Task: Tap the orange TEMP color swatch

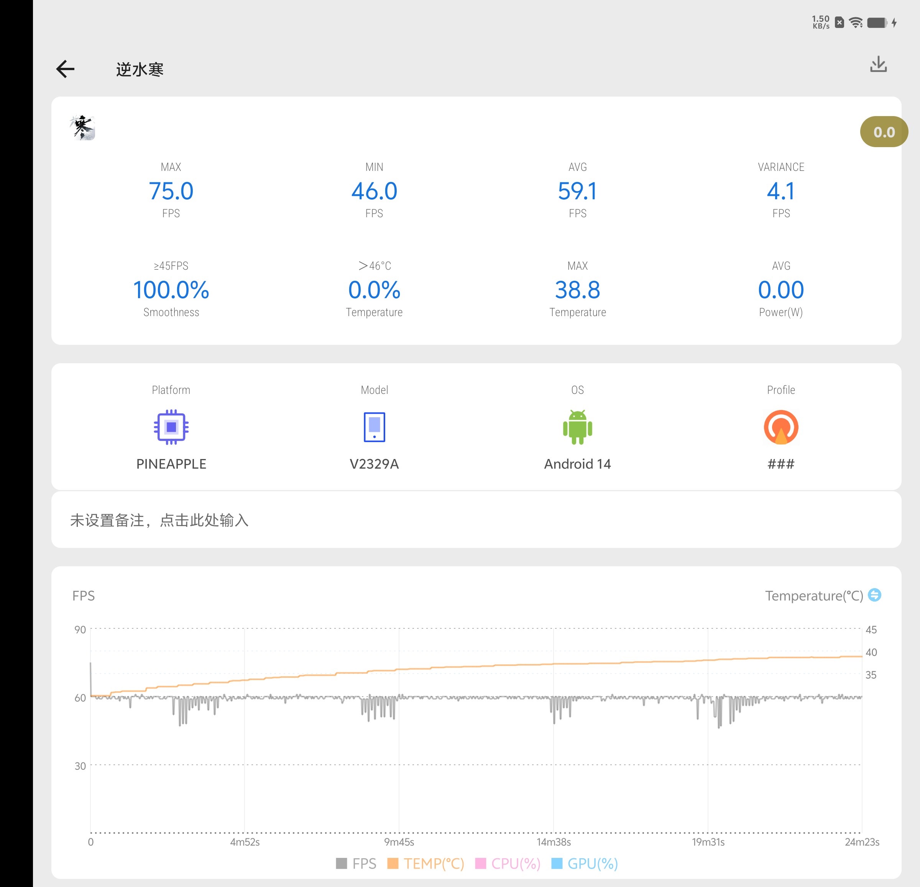Action: (x=393, y=863)
